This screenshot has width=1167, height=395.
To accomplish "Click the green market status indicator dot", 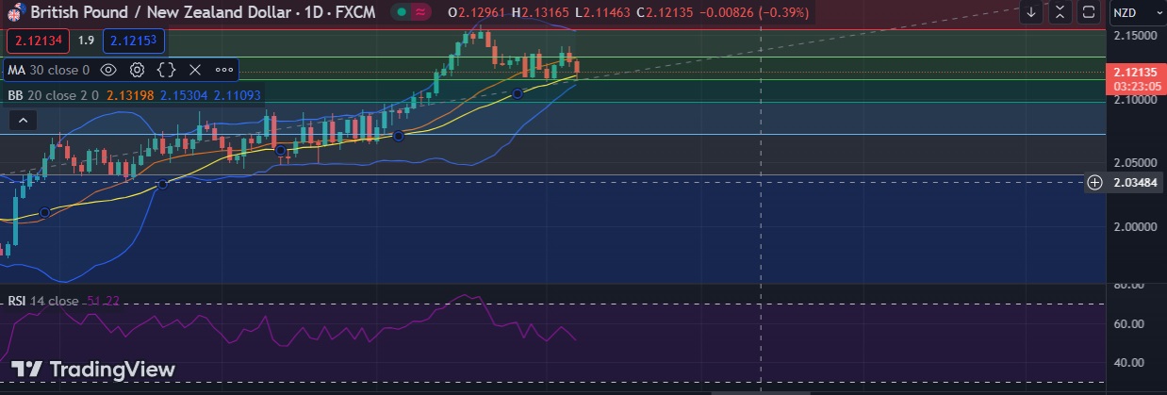I will (403, 12).
